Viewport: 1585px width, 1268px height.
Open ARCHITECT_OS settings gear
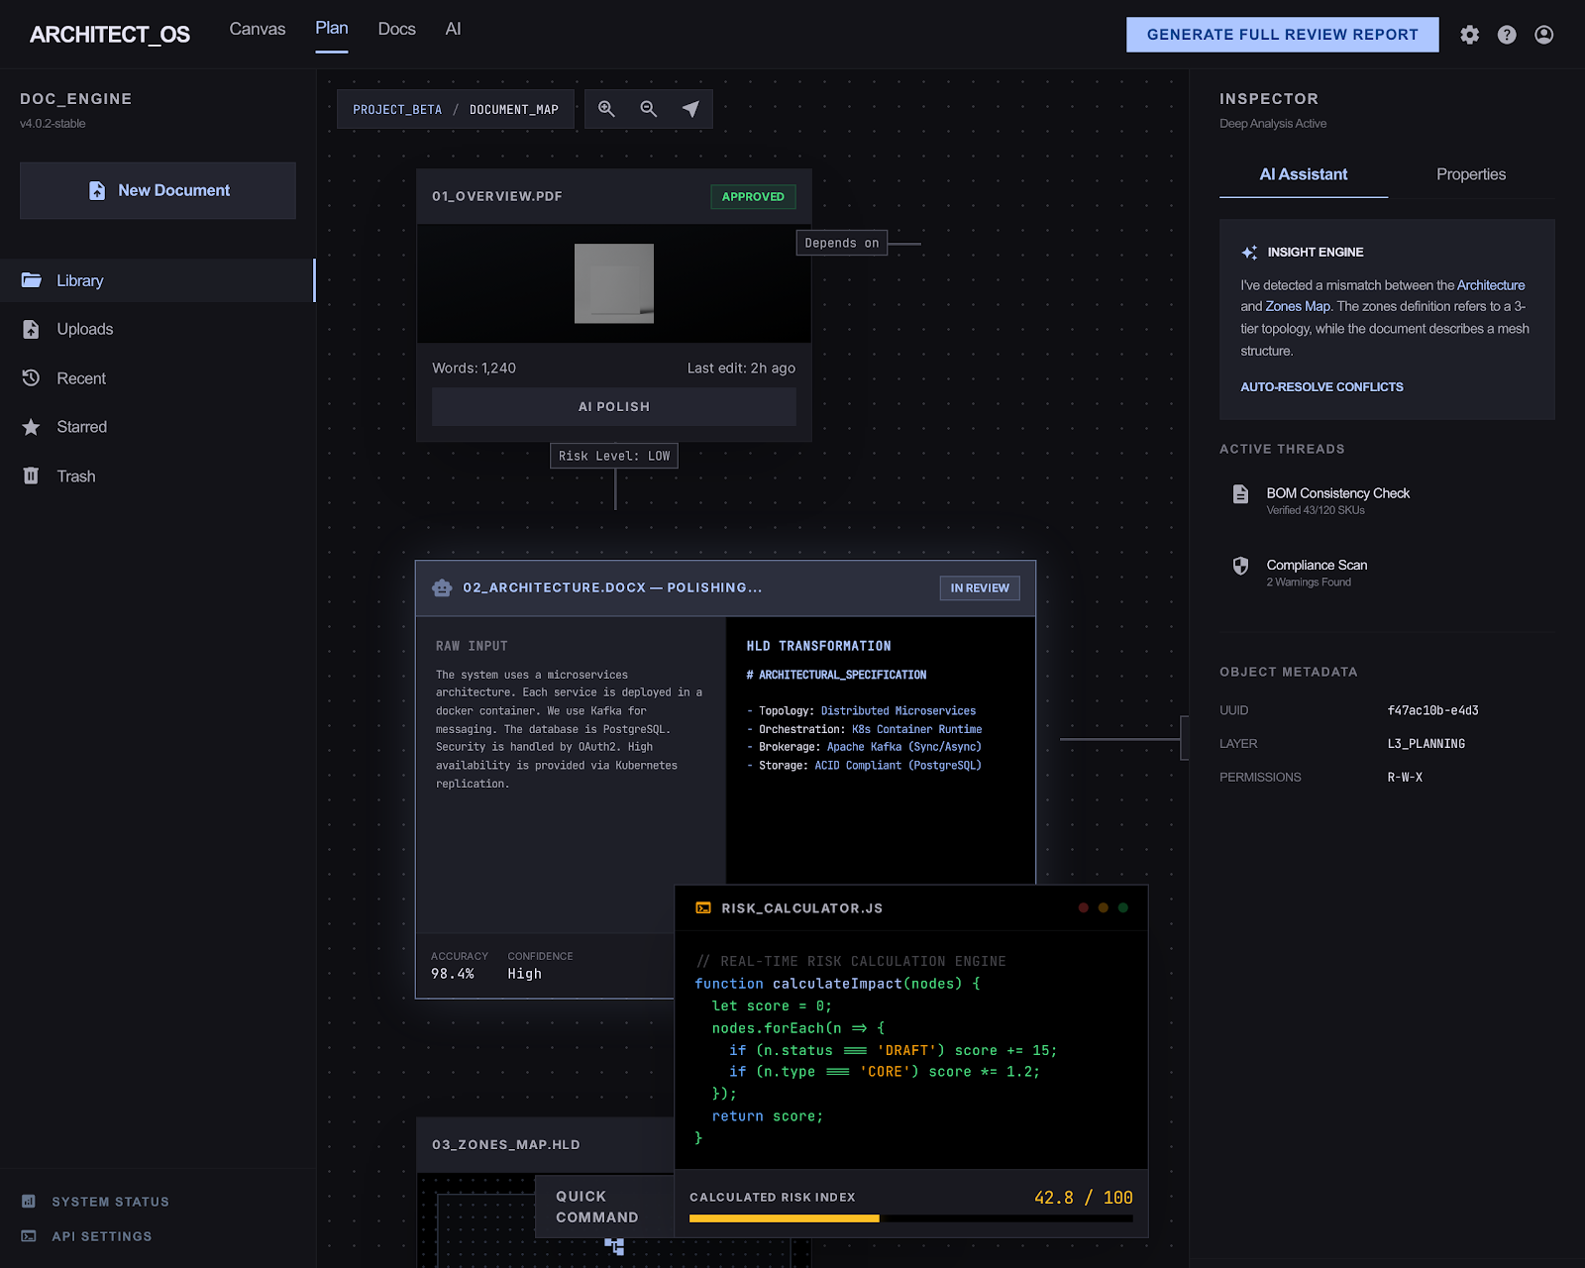coord(1469,34)
